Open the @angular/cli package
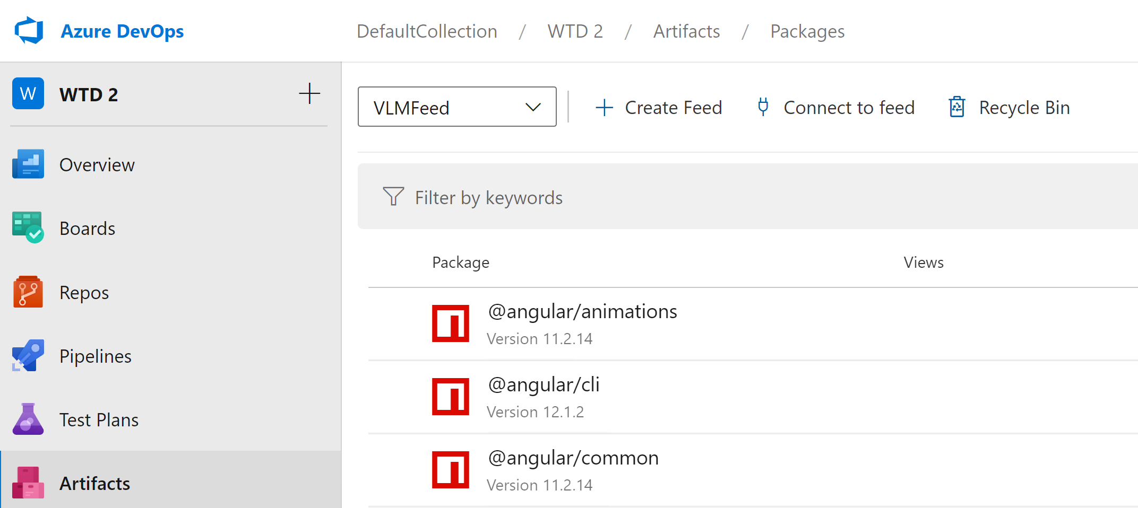This screenshot has width=1138, height=508. [544, 385]
